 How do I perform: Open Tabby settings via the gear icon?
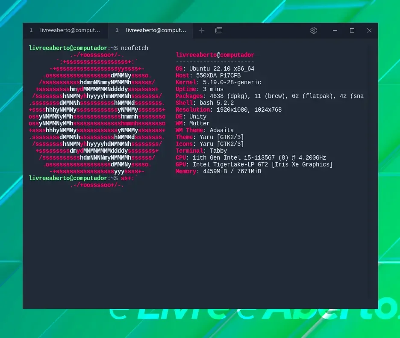coord(314,30)
